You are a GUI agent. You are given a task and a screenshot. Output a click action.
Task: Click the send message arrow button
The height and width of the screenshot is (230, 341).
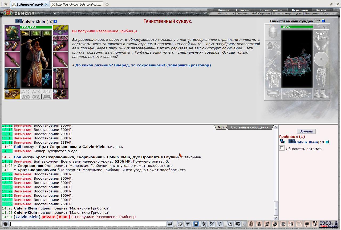pyautogui.click(x=170, y=224)
